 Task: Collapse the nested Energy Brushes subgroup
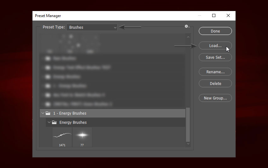(49, 123)
